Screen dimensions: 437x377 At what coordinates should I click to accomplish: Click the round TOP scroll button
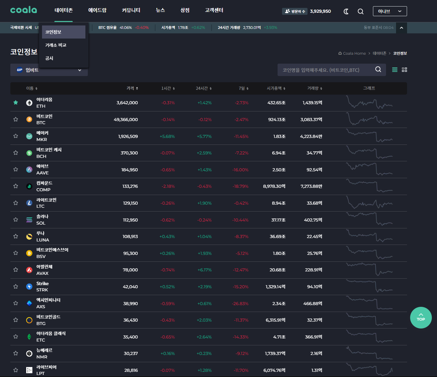(421, 317)
